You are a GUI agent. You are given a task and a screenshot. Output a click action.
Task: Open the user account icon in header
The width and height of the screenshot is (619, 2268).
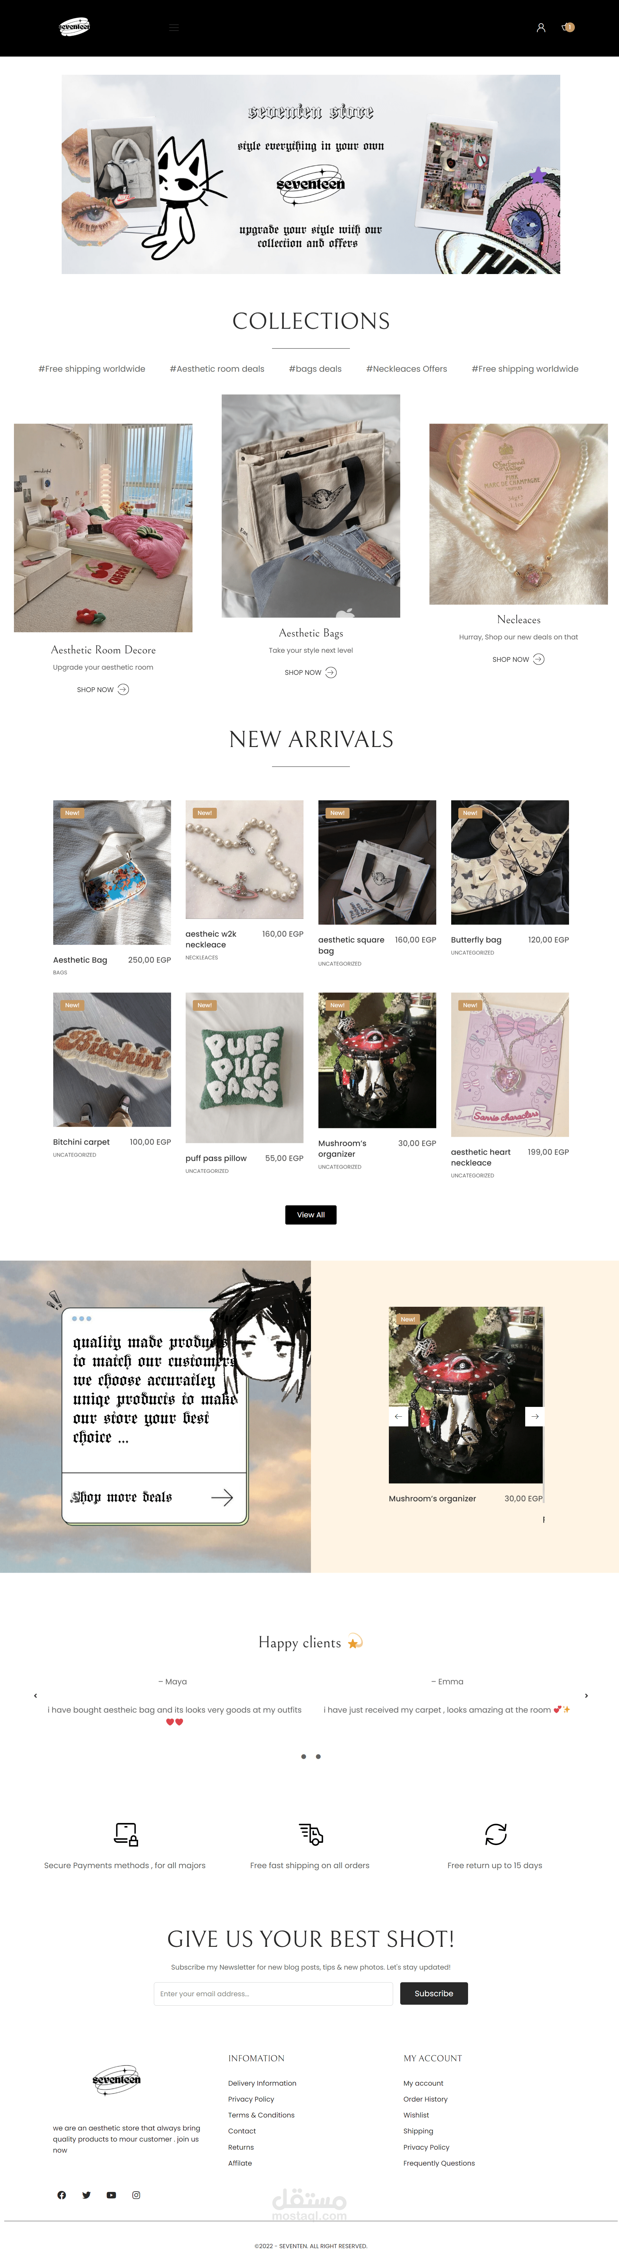[x=541, y=27]
